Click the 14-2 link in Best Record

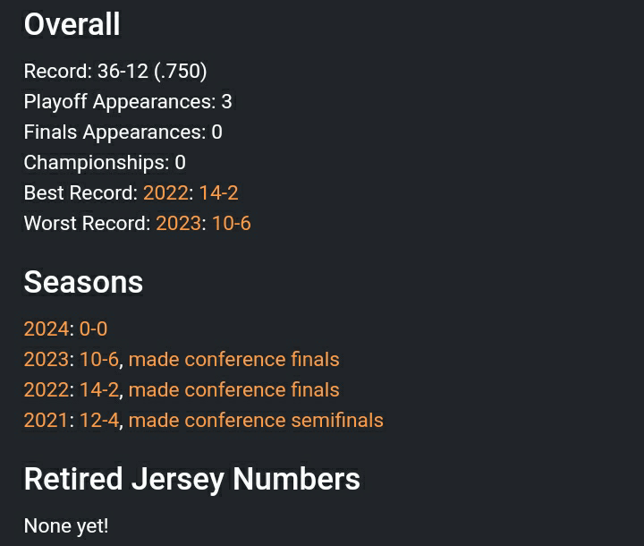tap(218, 193)
